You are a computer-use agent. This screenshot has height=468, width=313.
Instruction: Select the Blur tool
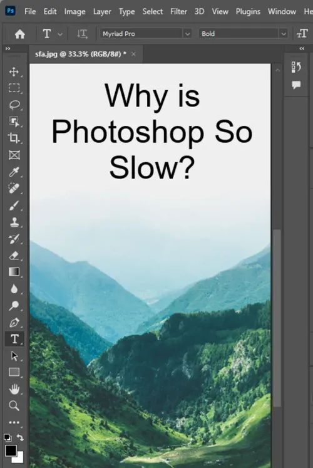click(14, 289)
